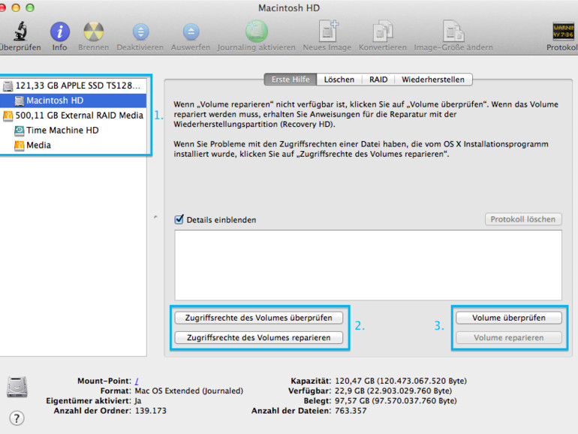The width and height of the screenshot is (578, 434).
Task: Click the Konvertieren toolbar icon
Action: [383, 32]
